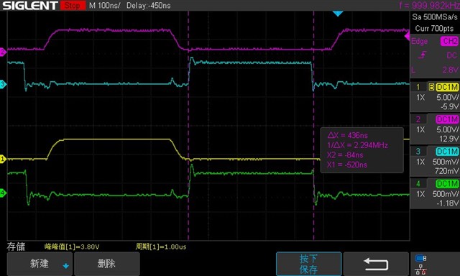The width and height of the screenshot is (460, 276).
Task: Click the trigger level 2.8V value
Action: [x=450, y=70]
